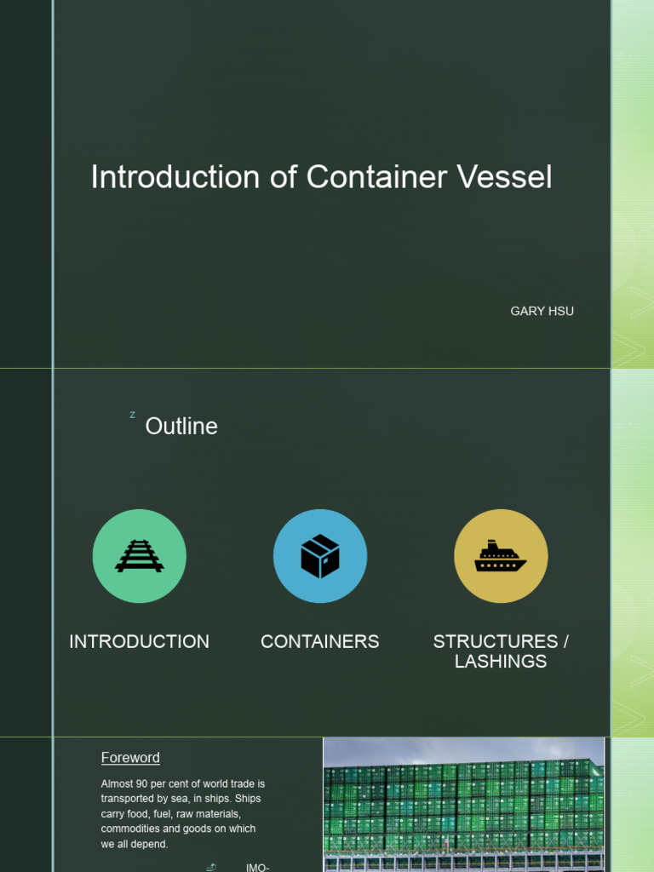This screenshot has width=654, height=872.
Task: Click the small z marker near Outline
Action: pos(133,415)
